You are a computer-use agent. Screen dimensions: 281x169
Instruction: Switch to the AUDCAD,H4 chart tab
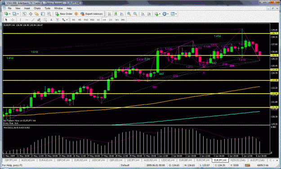tap(28, 160)
